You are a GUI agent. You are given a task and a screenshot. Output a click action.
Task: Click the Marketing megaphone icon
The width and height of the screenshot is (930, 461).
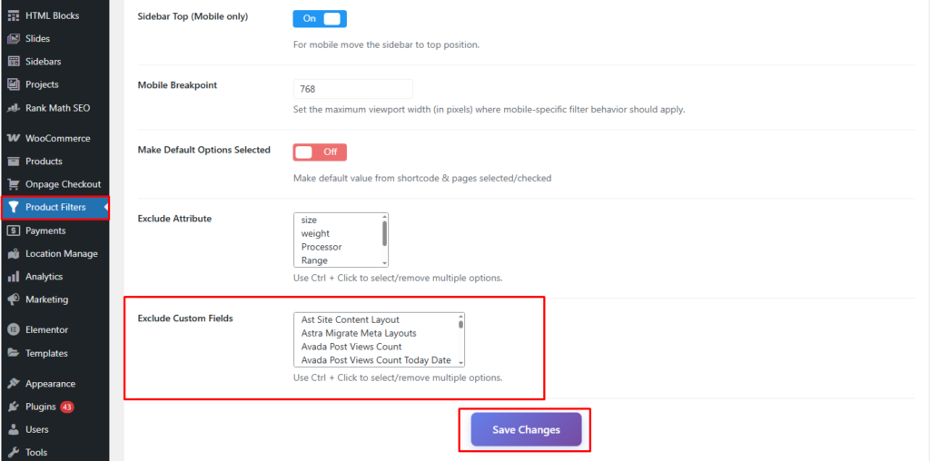[x=14, y=299]
